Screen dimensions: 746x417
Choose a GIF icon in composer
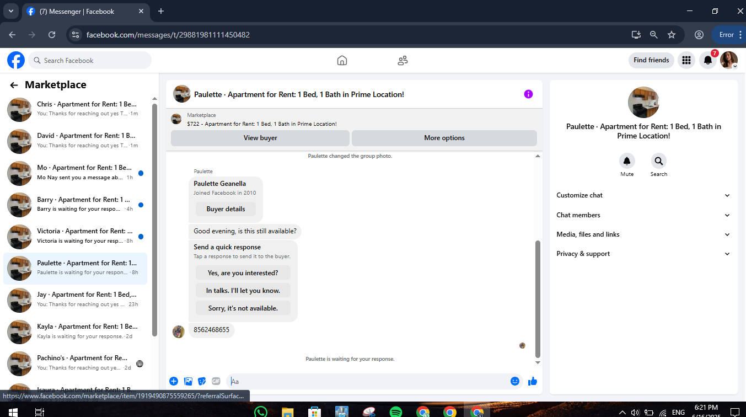tap(216, 381)
